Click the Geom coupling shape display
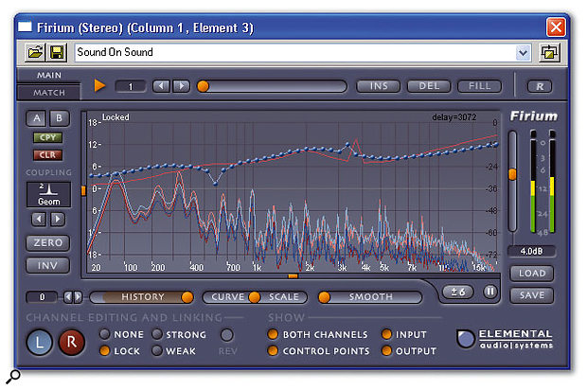This screenshot has height=390, width=587. point(48,194)
